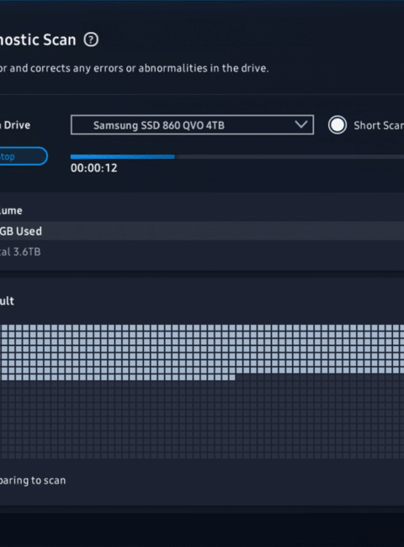Image resolution: width=404 pixels, height=547 pixels.
Task: Click the scan progress bar
Action: point(237,157)
